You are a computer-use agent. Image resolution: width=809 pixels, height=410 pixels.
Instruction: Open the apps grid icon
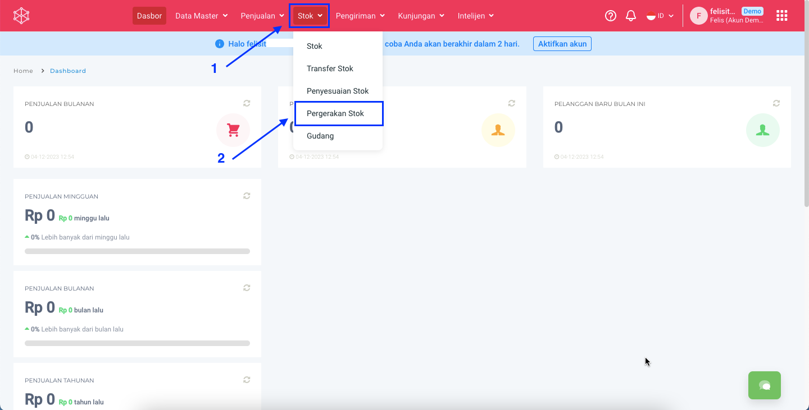pyautogui.click(x=781, y=16)
